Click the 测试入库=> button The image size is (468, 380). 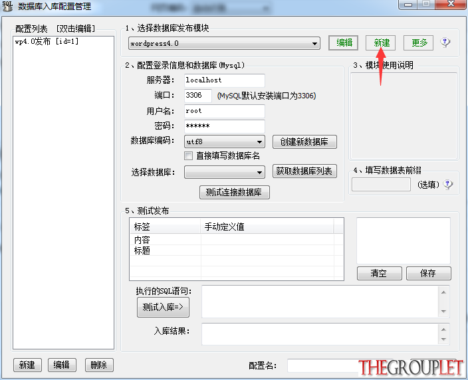(163, 307)
